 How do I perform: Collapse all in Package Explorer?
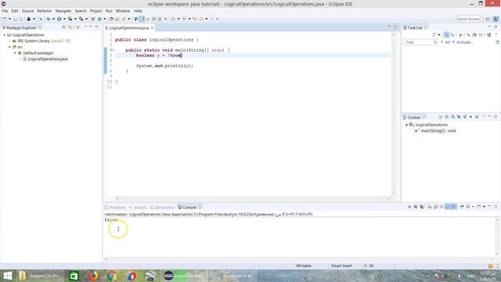tap(64, 27)
